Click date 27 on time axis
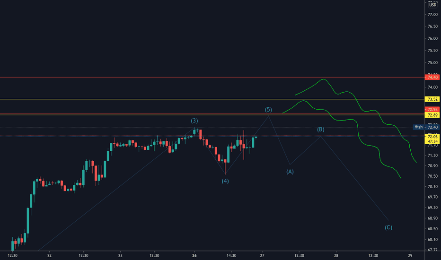The height and width of the screenshot is (260, 441). pyautogui.click(x=262, y=255)
